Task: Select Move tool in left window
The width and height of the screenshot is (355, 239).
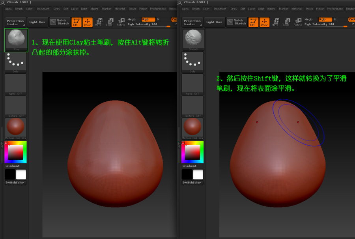Action: pos(99,22)
